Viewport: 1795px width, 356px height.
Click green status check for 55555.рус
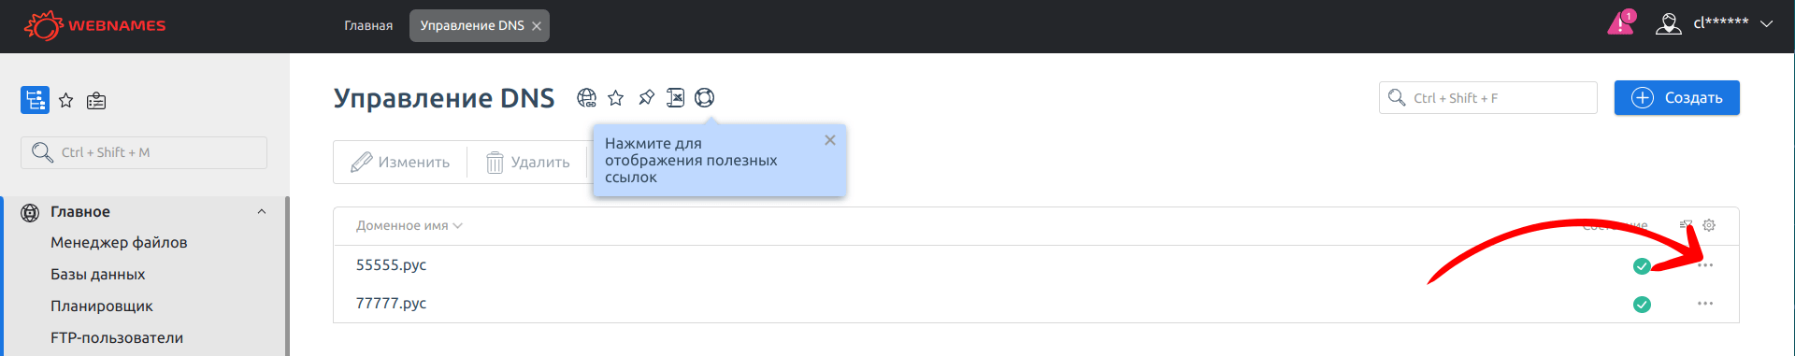(1642, 266)
